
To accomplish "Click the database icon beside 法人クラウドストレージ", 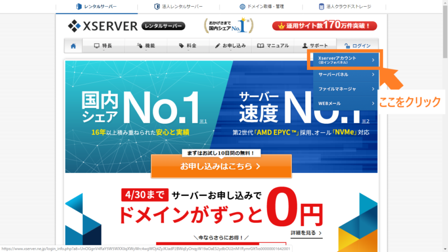I will pyautogui.click(x=321, y=7).
